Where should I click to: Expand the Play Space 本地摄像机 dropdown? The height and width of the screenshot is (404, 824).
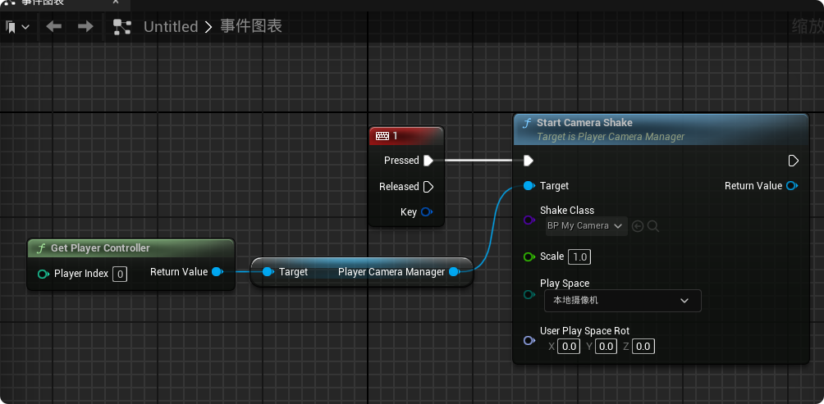point(622,301)
